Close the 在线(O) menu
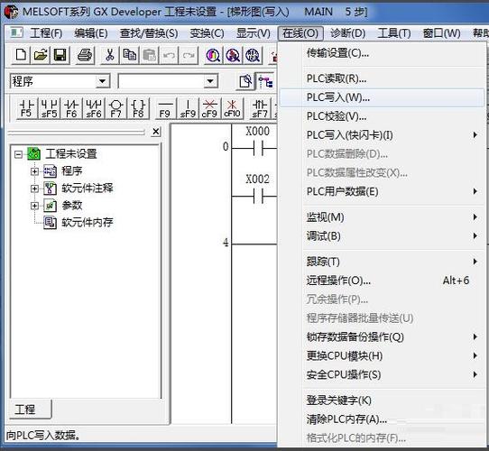 [x=300, y=33]
